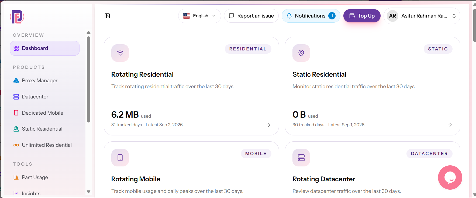Click the server icon on Rotating Datacenter card
The image size is (476, 198).
301,158
